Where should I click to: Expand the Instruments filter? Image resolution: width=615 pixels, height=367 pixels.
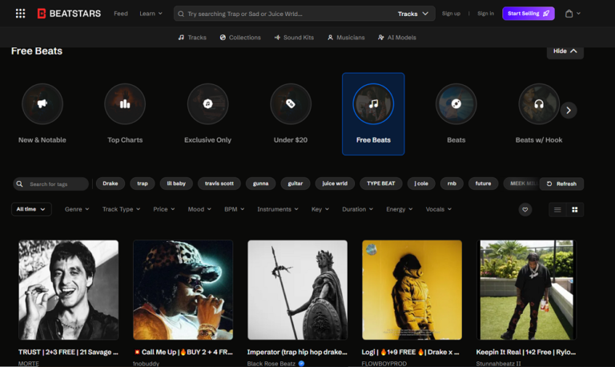[x=278, y=209]
